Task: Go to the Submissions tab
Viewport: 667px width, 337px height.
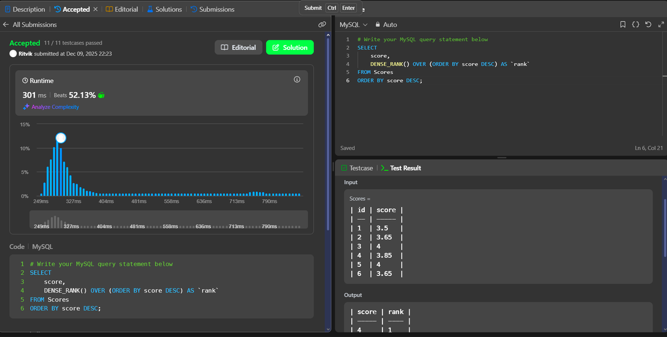Action: coord(212,9)
